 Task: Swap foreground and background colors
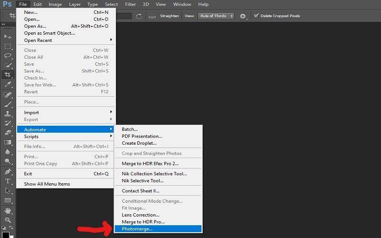pos(11,228)
